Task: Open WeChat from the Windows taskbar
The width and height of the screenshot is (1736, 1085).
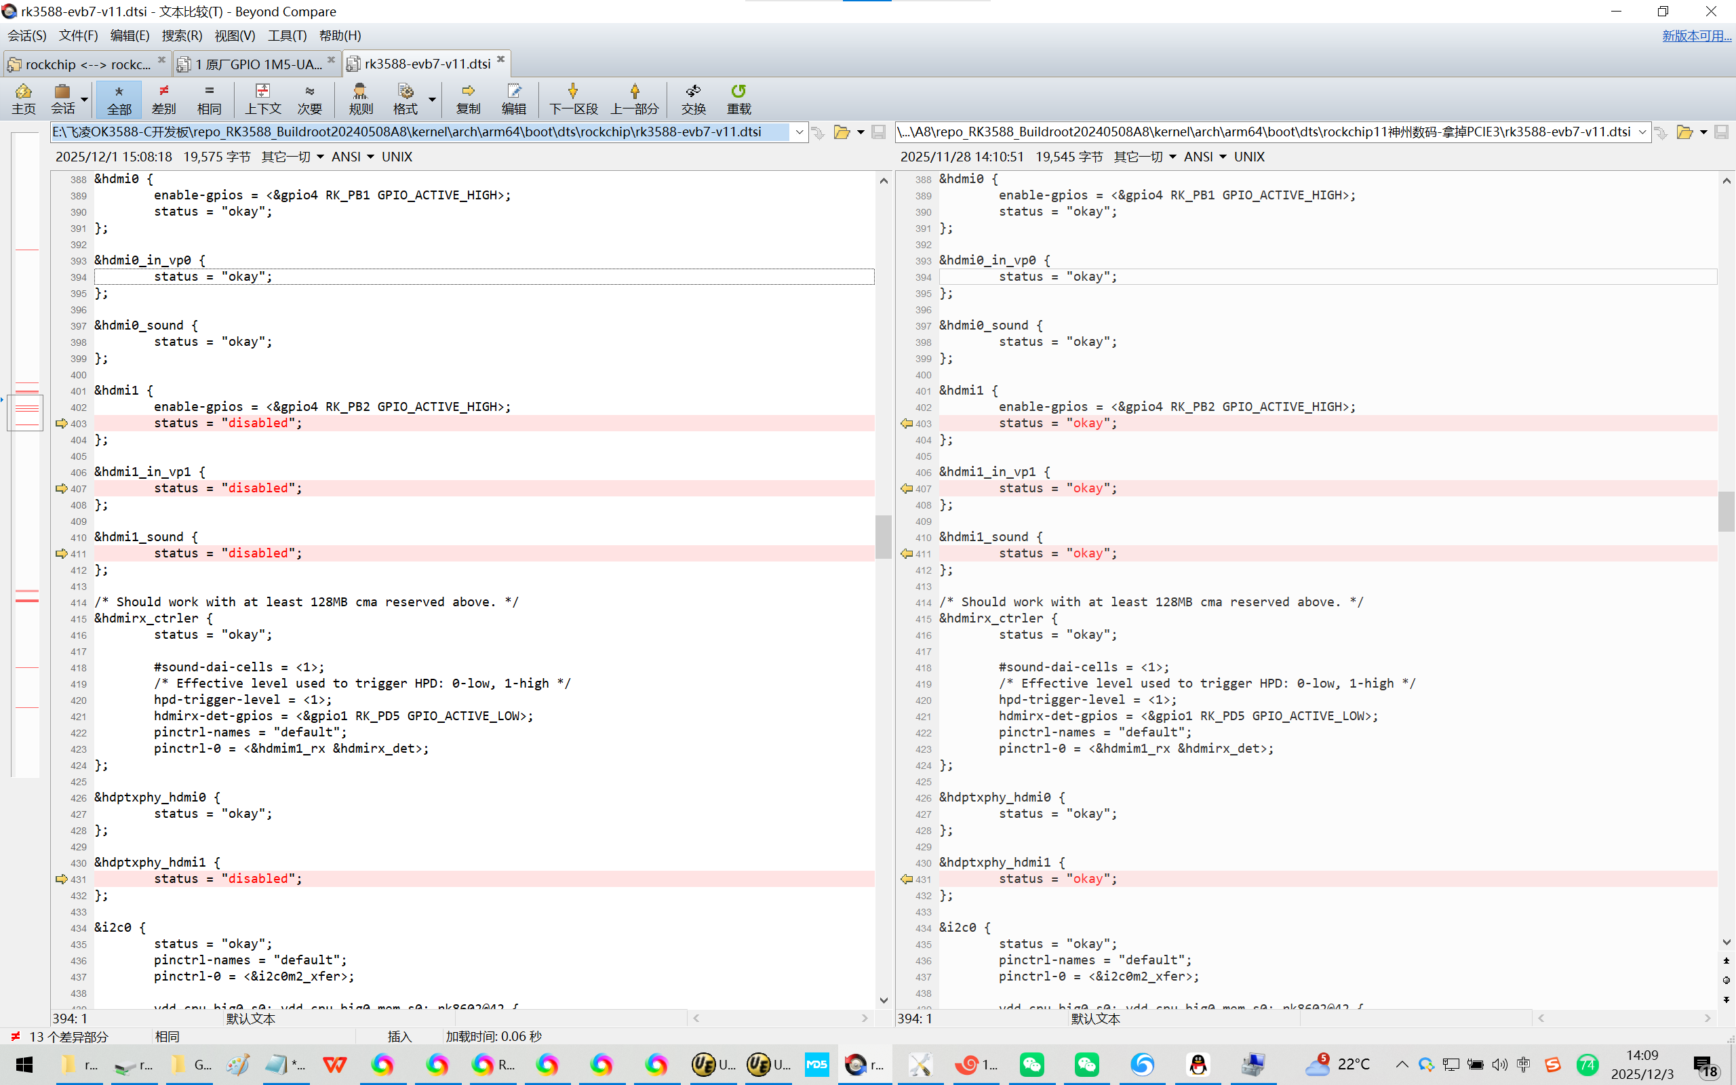Action: click(x=1031, y=1064)
